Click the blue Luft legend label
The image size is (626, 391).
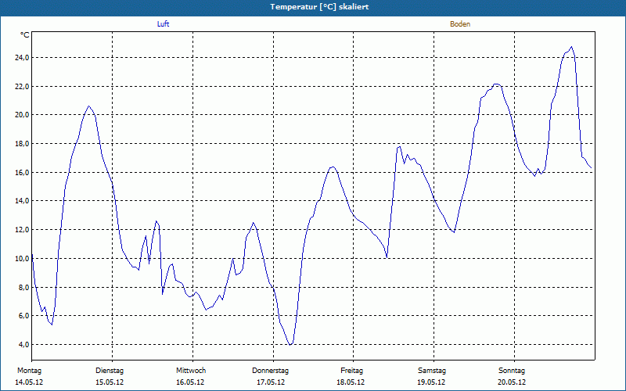point(163,24)
